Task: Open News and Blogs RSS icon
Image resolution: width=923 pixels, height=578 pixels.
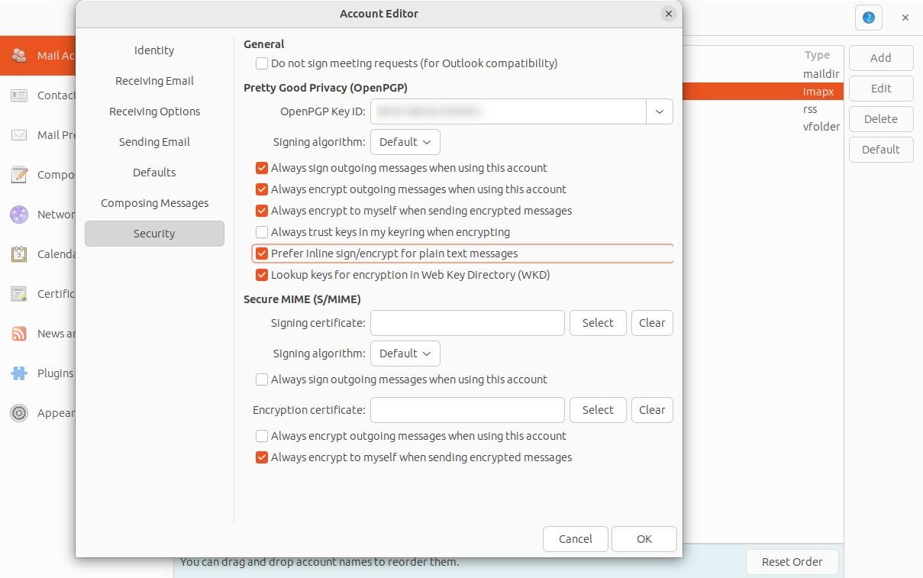Action: point(18,333)
